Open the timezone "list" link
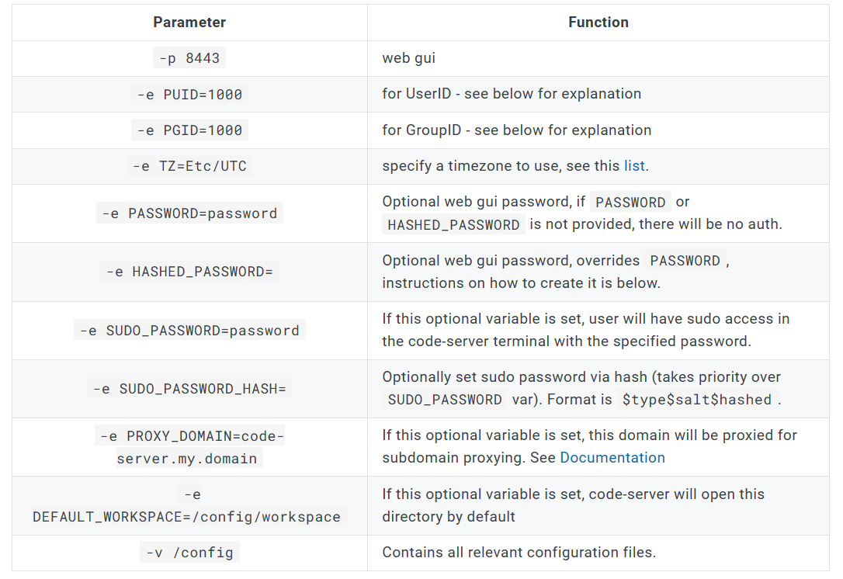 point(634,166)
